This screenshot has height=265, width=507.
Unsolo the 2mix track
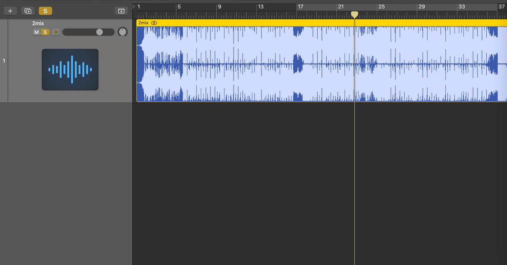(x=45, y=32)
